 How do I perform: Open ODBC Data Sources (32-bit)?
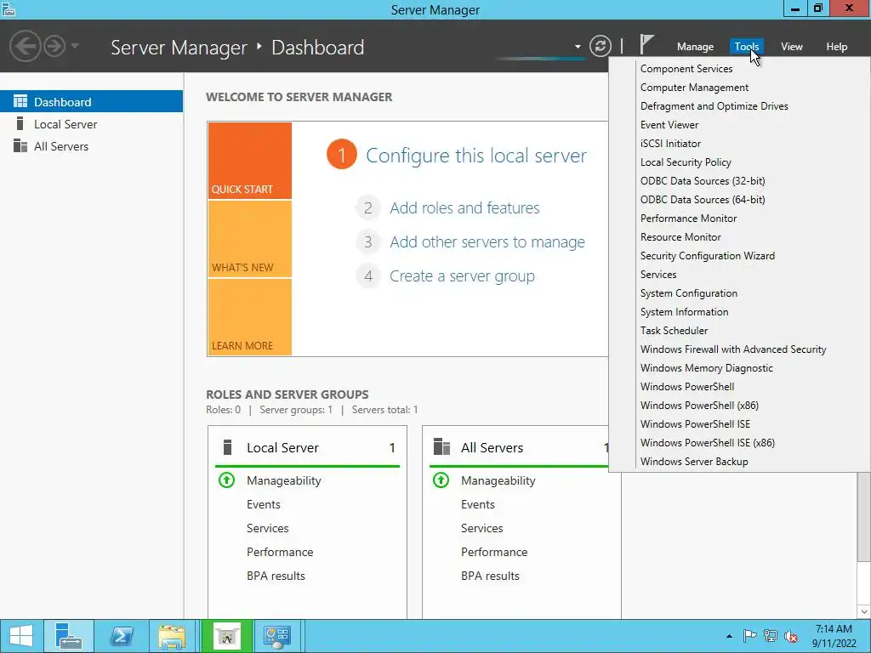click(x=703, y=181)
